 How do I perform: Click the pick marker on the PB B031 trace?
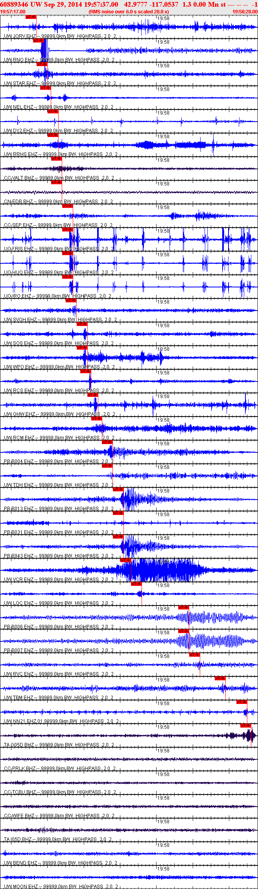pyautogui.click(x=118, y=513)
